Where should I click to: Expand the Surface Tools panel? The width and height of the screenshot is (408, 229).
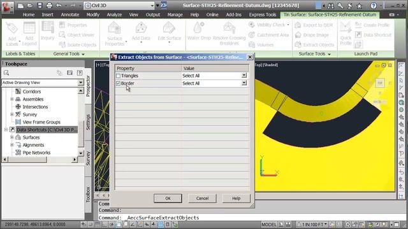pos(314,54)
